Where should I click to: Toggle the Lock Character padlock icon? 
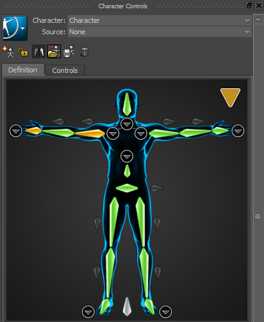[23, 51]
